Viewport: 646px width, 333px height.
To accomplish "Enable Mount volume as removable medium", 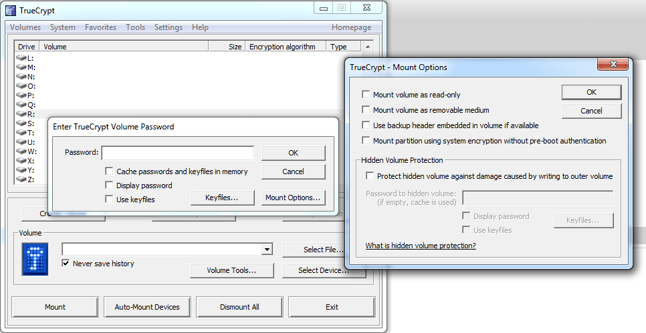I will [x=366, y=109].
